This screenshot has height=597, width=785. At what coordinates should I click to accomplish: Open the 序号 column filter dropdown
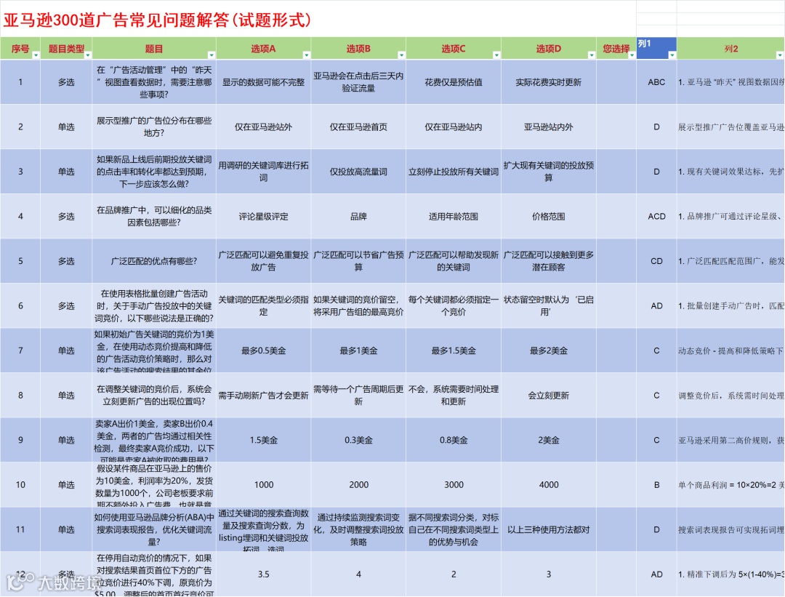click(x=36, y=55)
